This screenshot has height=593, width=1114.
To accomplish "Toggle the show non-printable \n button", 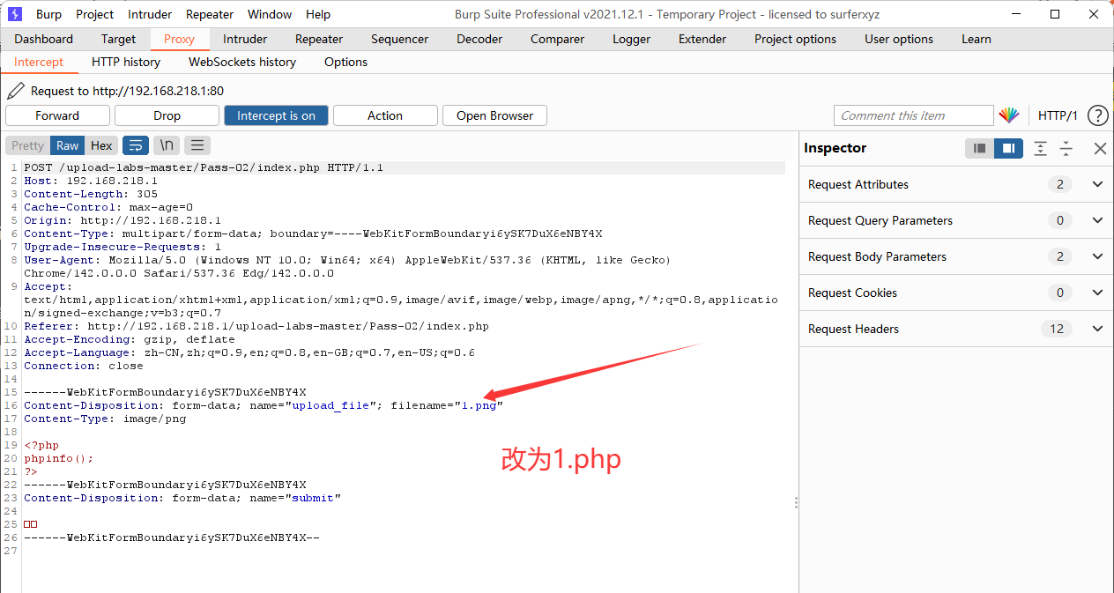I will (166, 145).
